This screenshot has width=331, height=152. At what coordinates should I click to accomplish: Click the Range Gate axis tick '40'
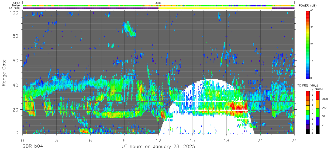pos(15,85)
